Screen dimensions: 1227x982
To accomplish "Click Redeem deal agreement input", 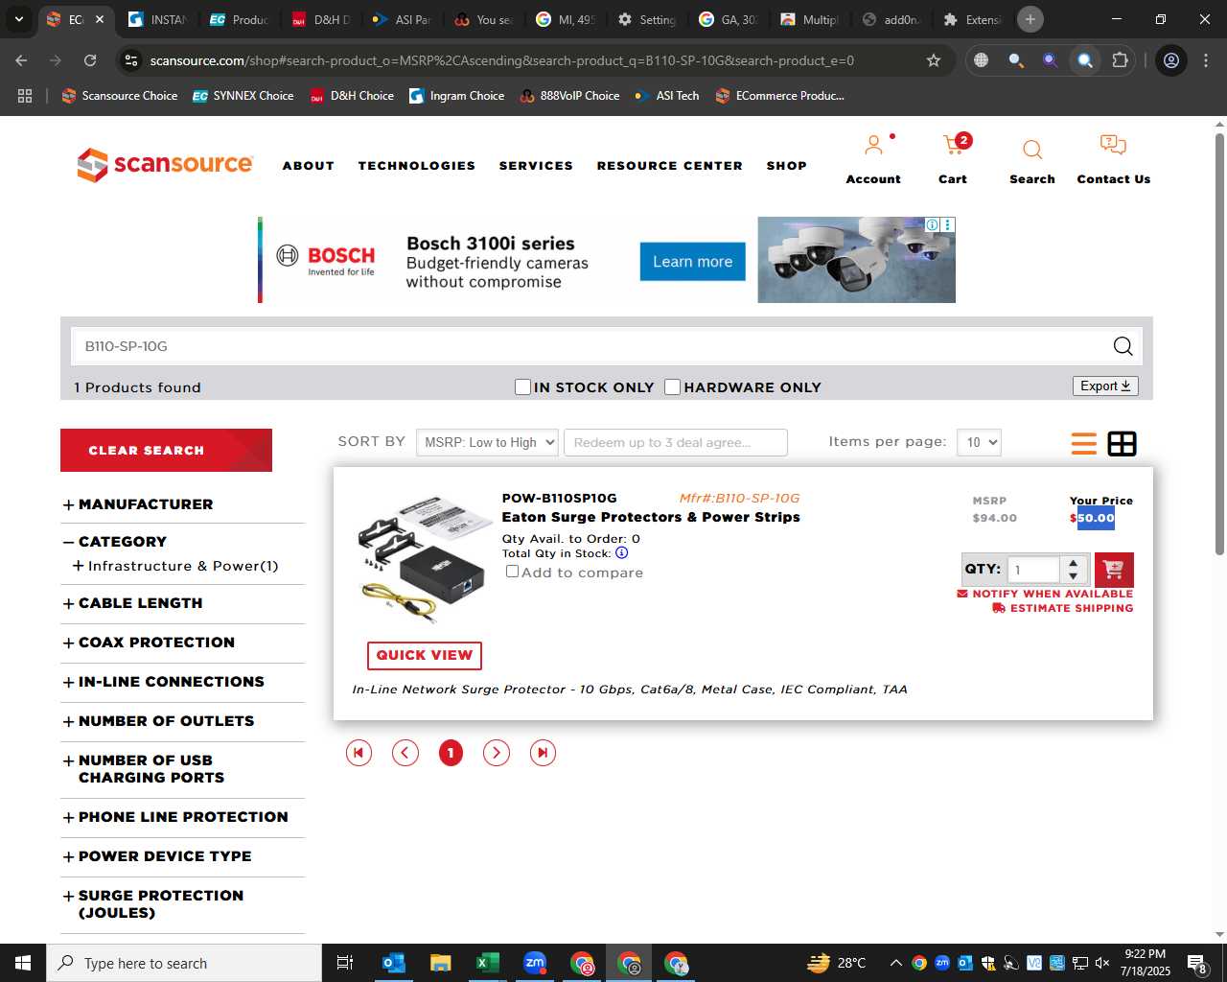I will (676, 442).
